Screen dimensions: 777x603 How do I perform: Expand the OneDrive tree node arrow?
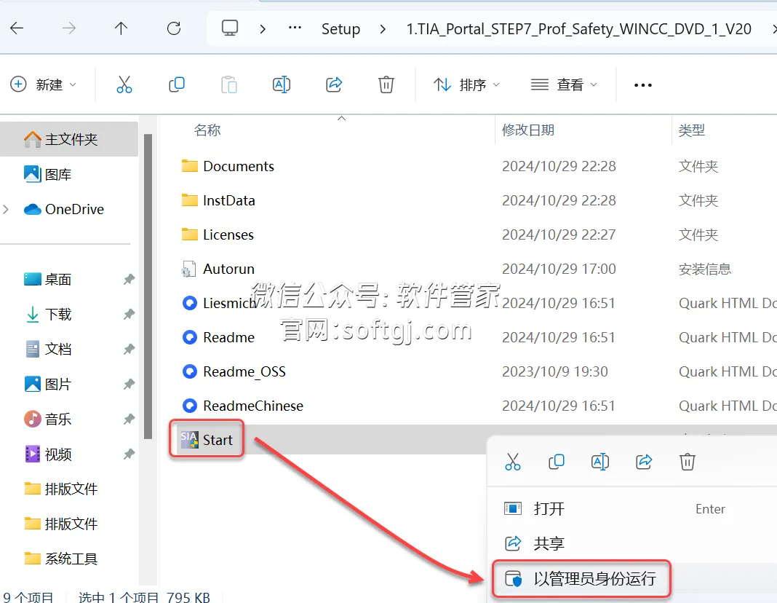[x=6, y=209]
